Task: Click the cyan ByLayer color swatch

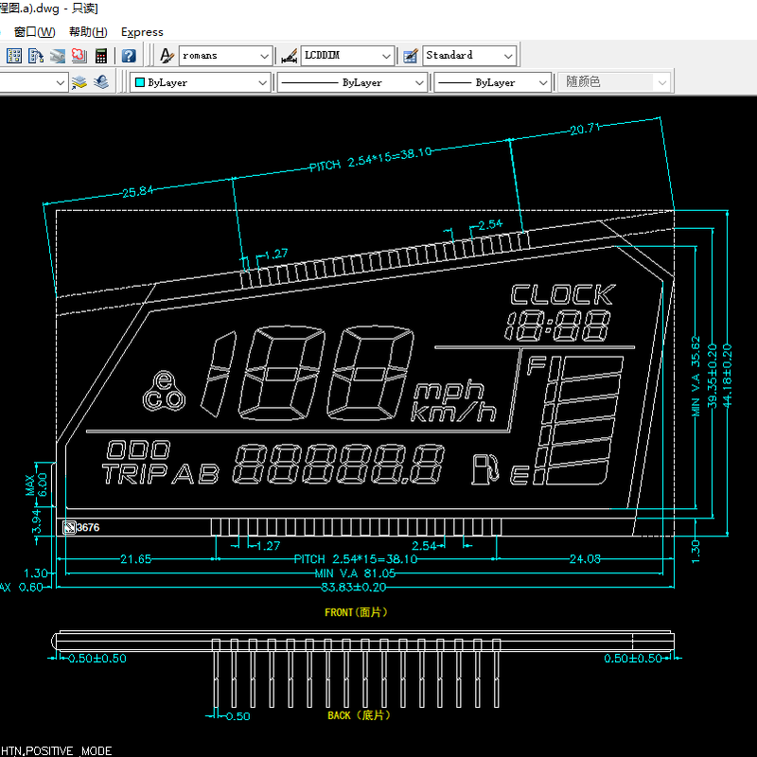Action: (x=138, y=82)
